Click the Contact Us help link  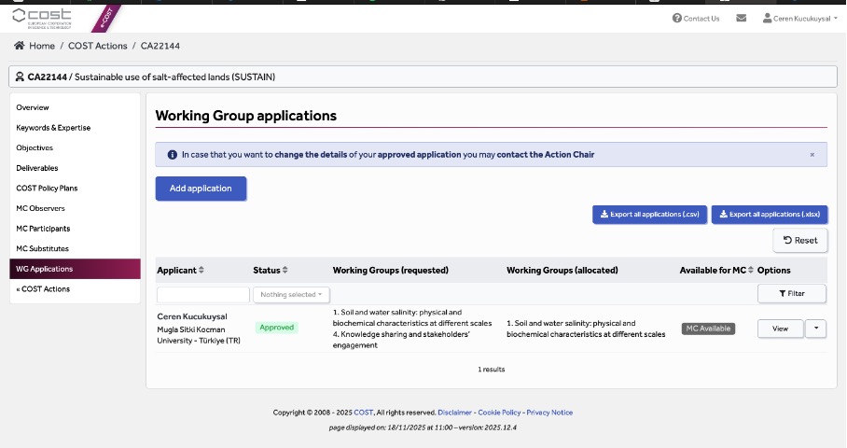pyautogui.click(x=696, y=18)
